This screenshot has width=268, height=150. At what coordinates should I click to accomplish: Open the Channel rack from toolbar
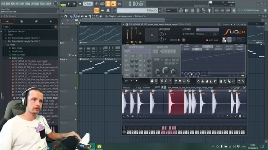click(192, 10)
